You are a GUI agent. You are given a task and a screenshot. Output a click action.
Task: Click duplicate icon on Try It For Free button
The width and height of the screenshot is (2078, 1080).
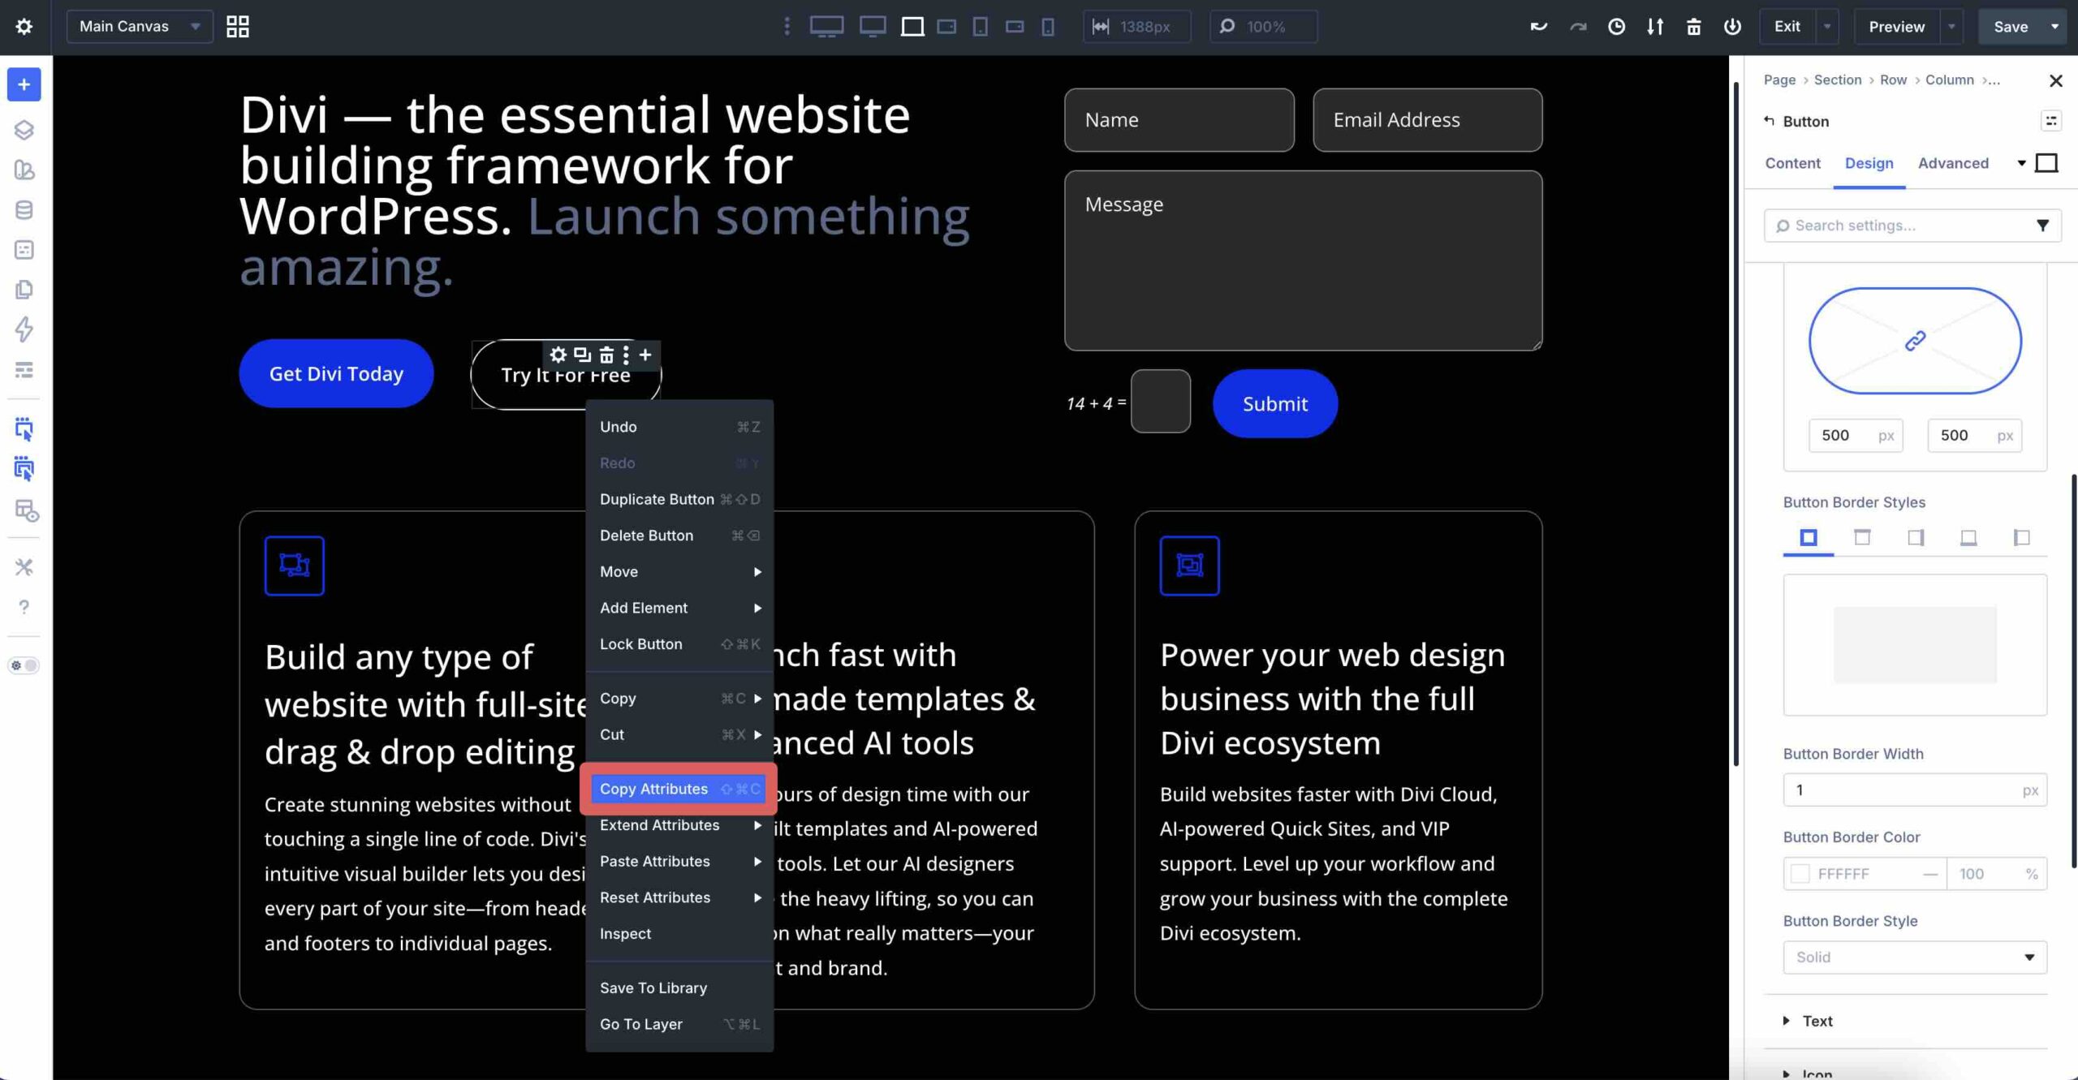(582, 355)
